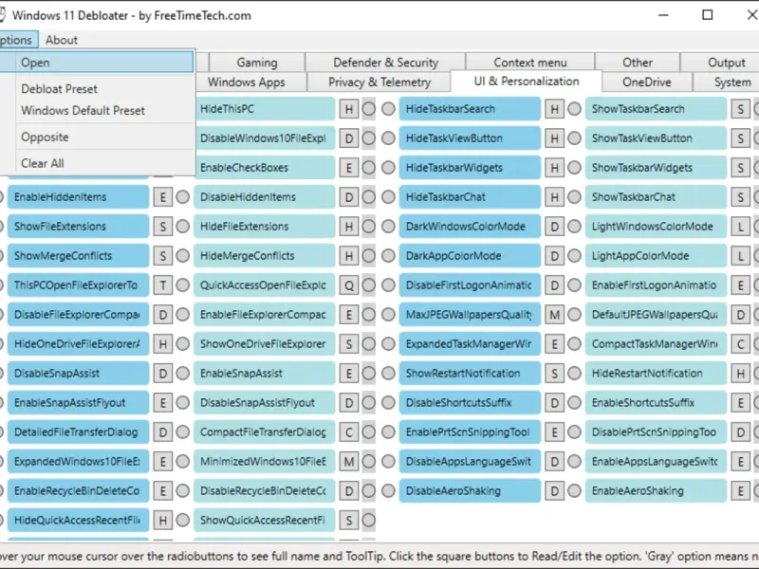Open the E button beside EnableCheckBoxes
The image size is (759, 569).
click(x=349, y=168)
